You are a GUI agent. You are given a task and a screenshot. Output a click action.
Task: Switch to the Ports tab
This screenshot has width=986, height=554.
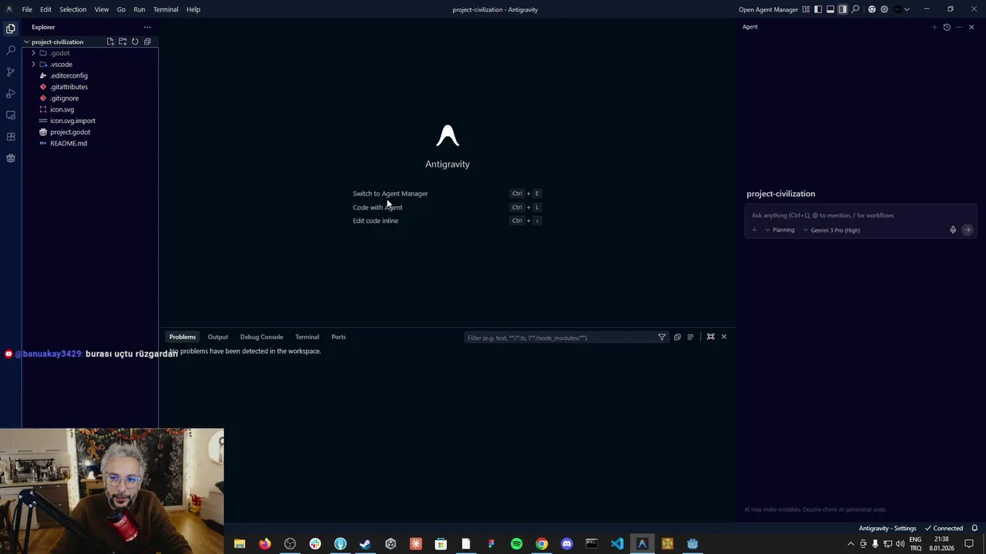pyautogui.click(x=338, y=337)
